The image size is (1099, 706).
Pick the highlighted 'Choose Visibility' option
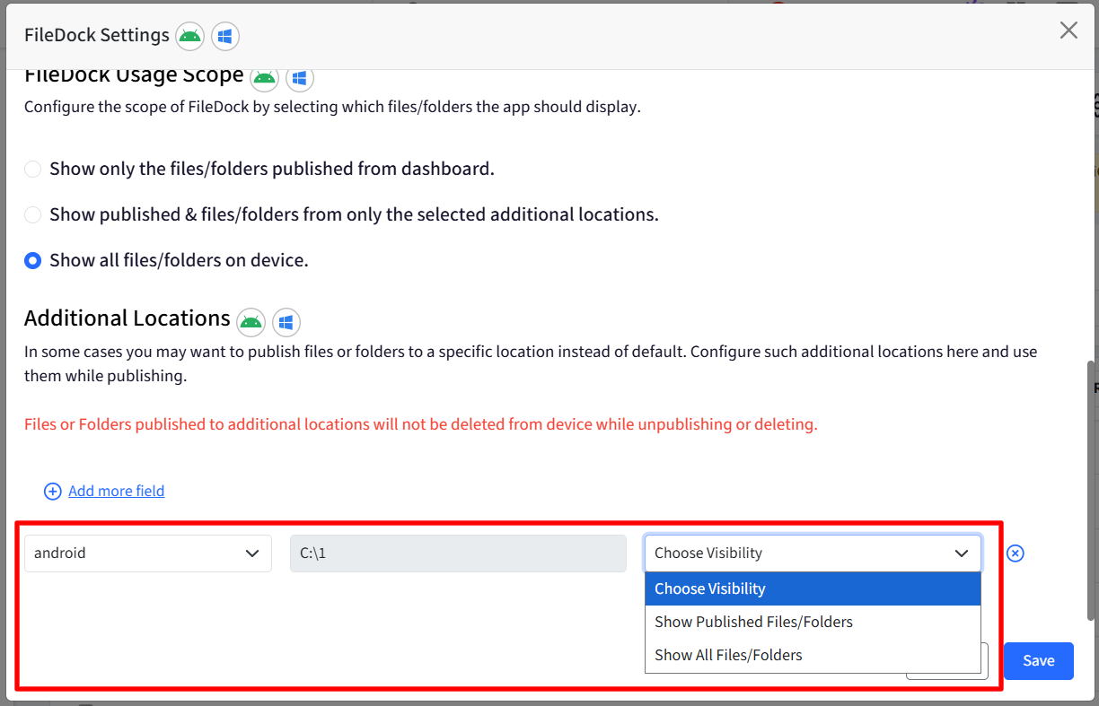pos(813,588)
